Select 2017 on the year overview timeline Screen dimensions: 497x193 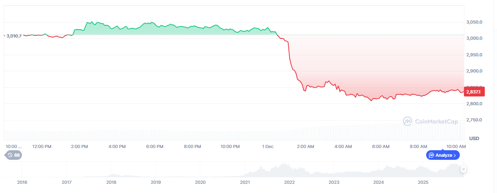pos(66,182)
